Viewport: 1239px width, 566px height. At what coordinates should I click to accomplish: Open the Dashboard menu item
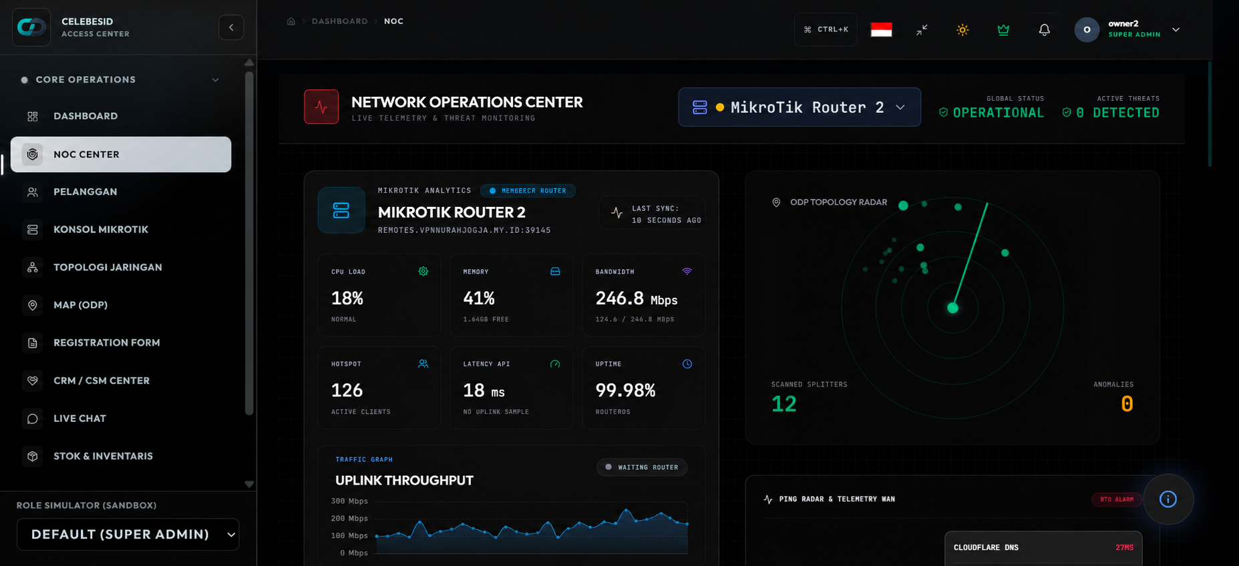(x=121, y=116)
